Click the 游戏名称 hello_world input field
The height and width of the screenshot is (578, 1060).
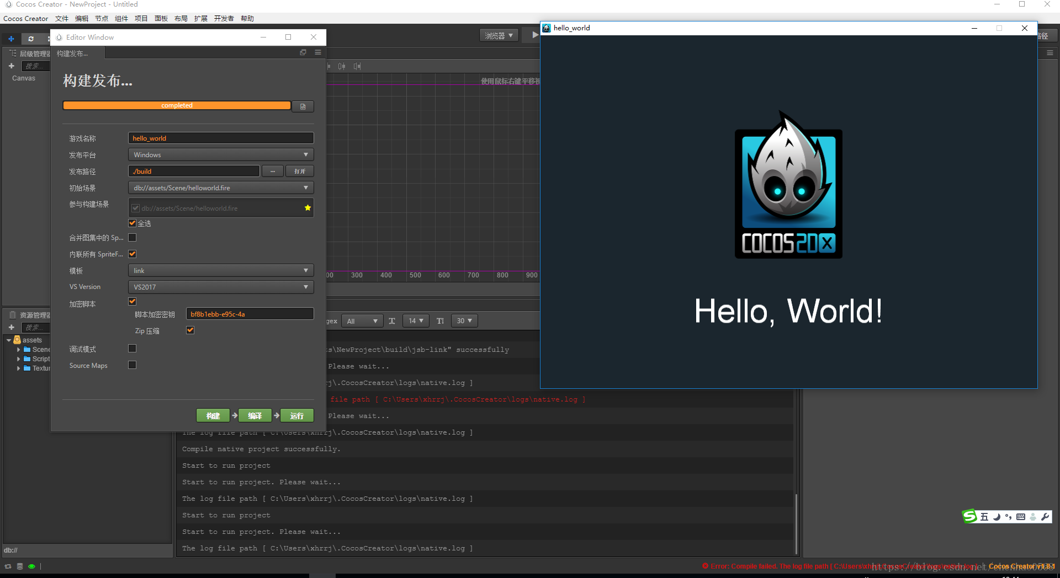221,138
